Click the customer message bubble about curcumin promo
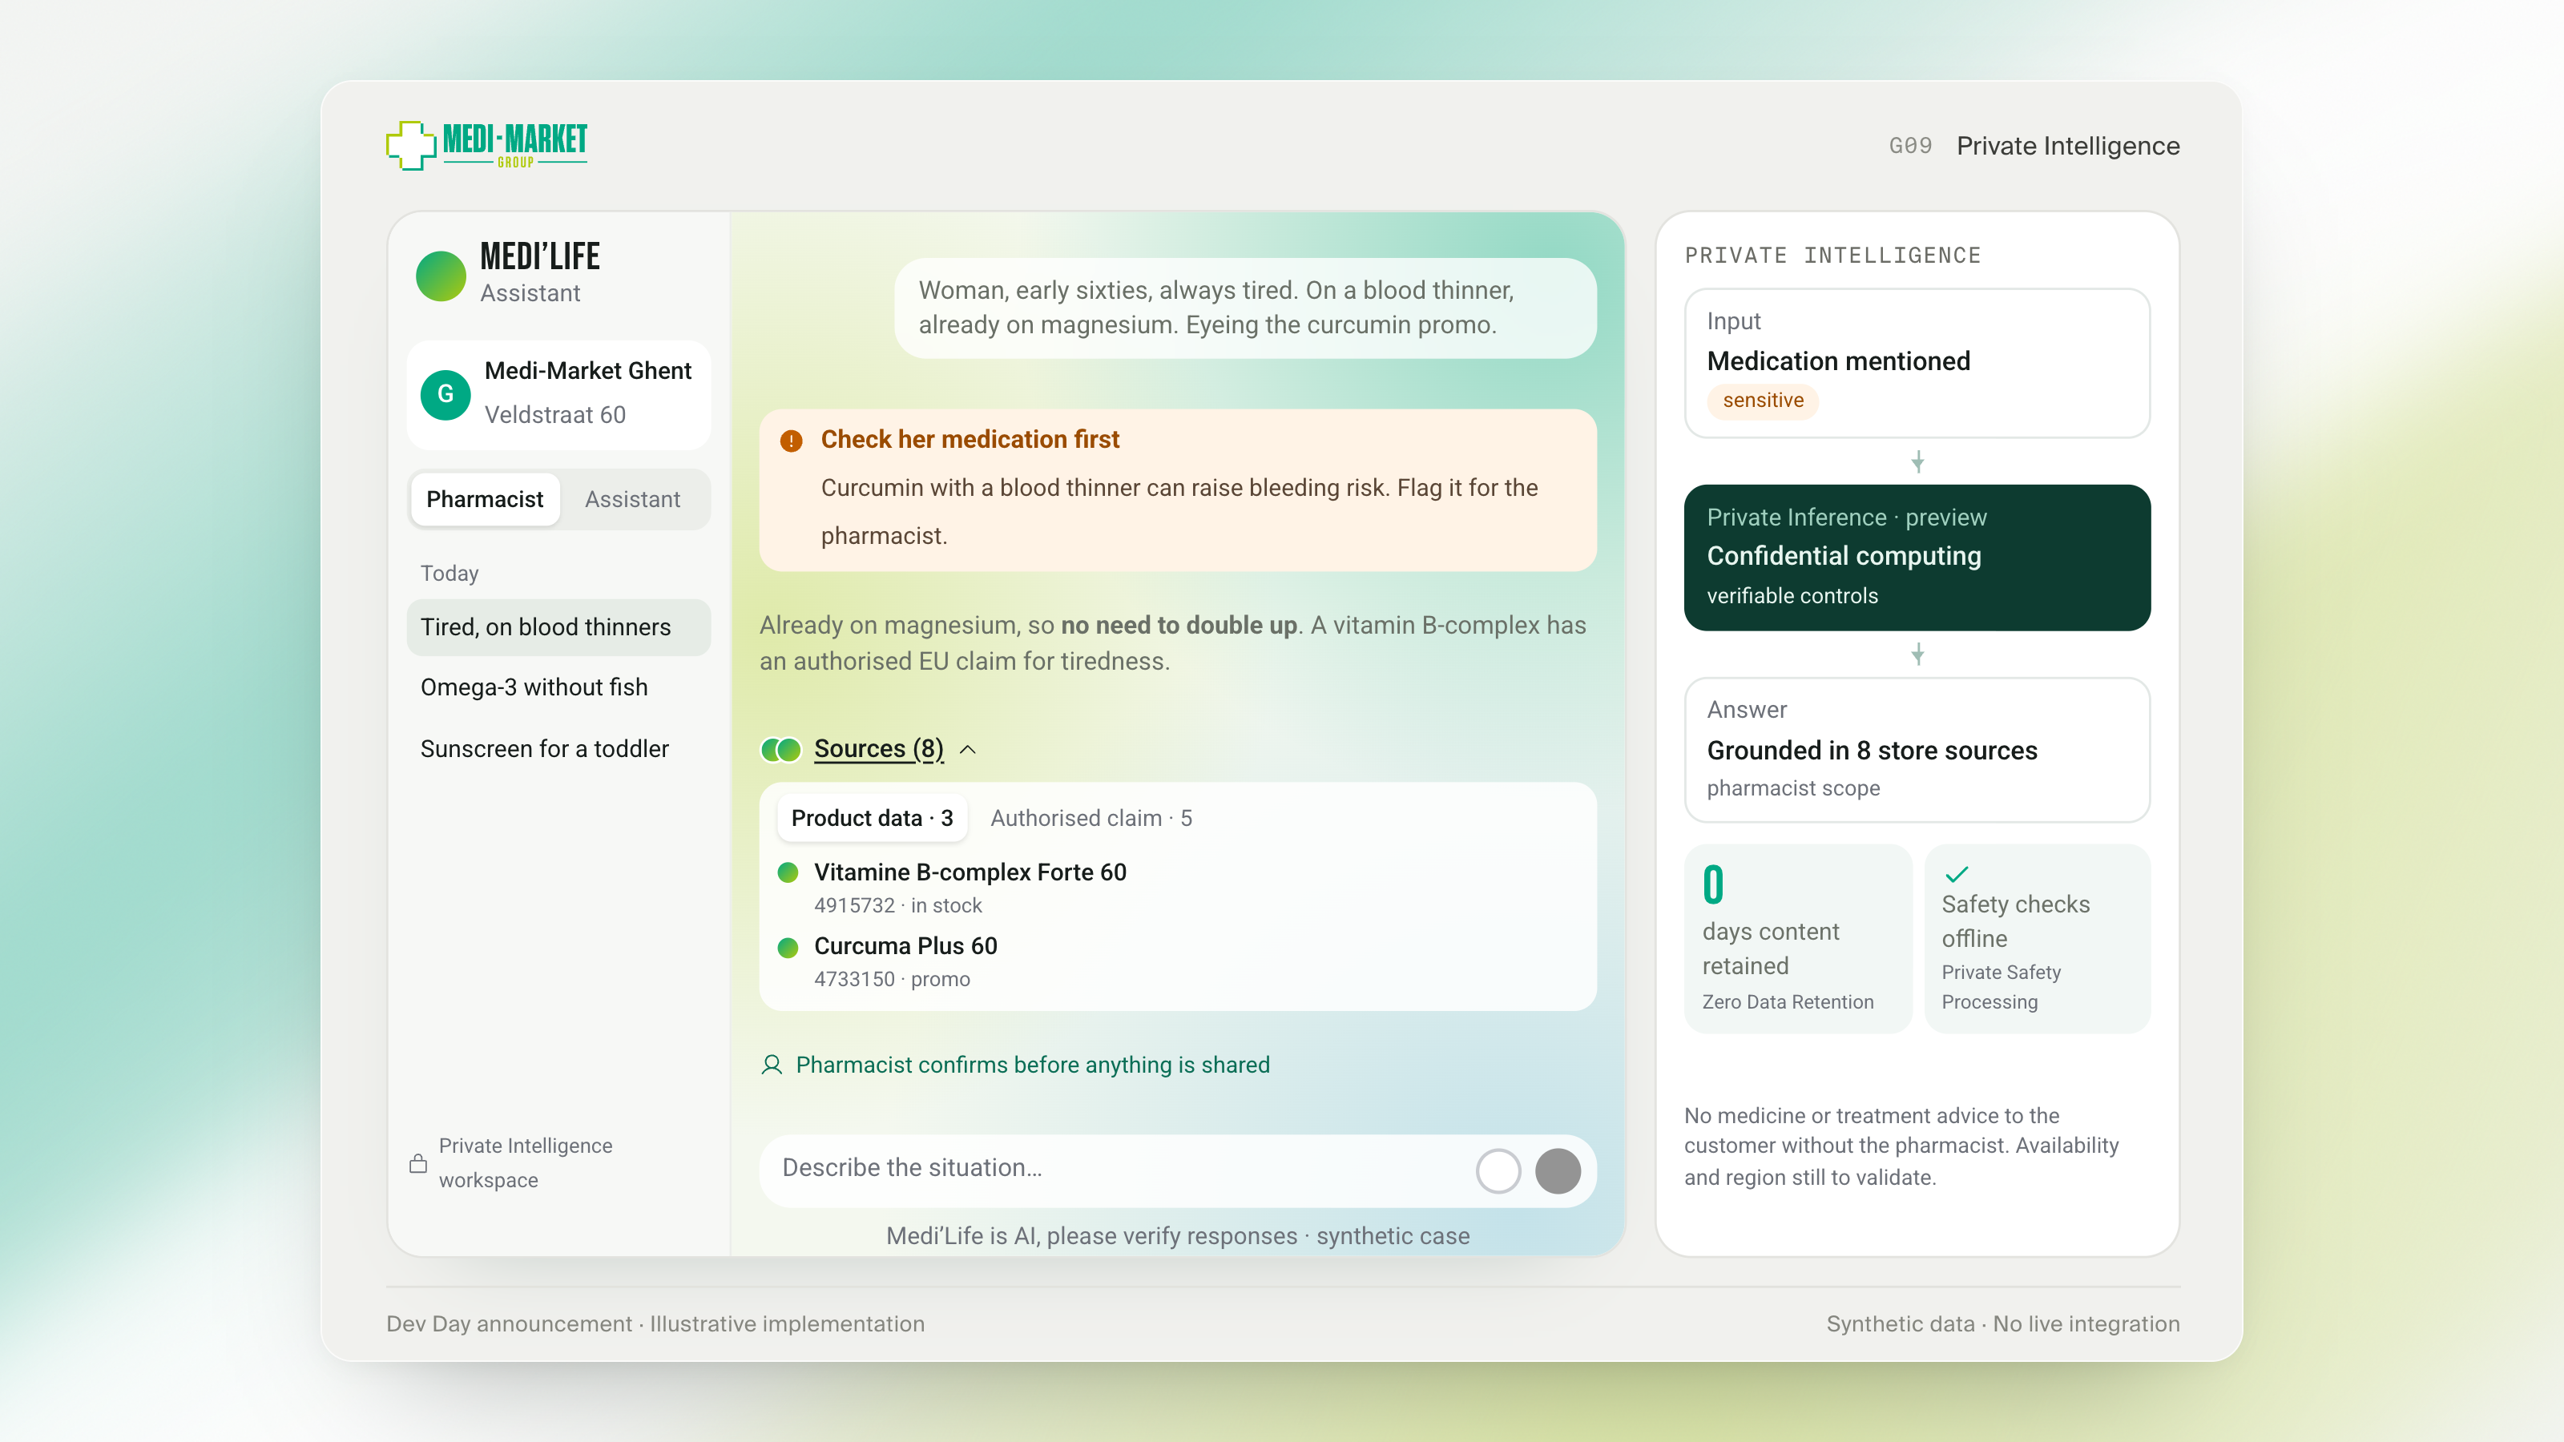This screenshot has height=1442, width=2564. (1245, 308)
